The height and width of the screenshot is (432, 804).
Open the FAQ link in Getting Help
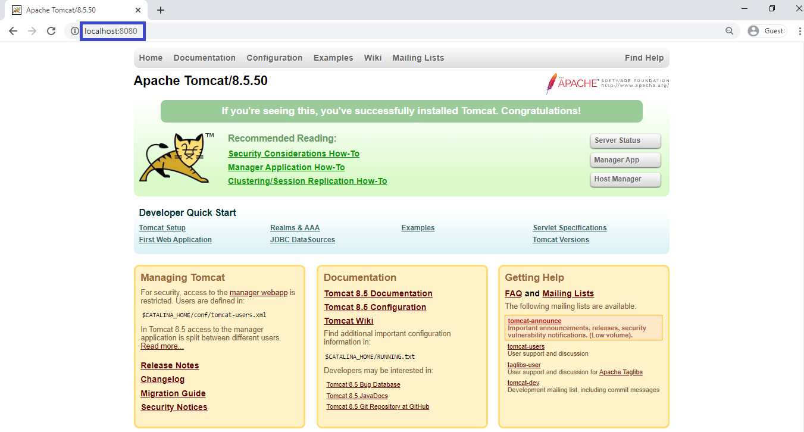pyautogui.click(x=513, y=293)
